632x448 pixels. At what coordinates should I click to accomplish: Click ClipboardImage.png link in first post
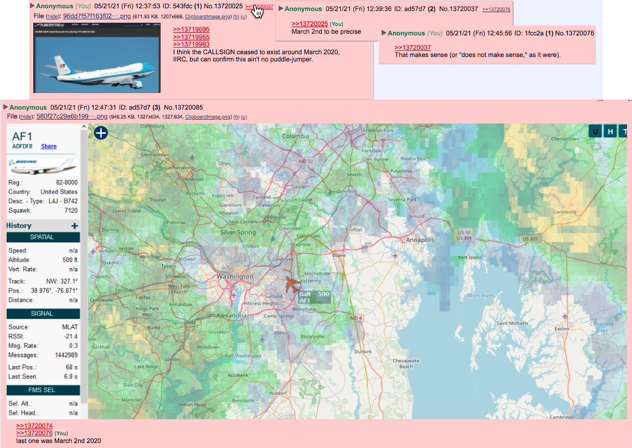pos(208,17)
